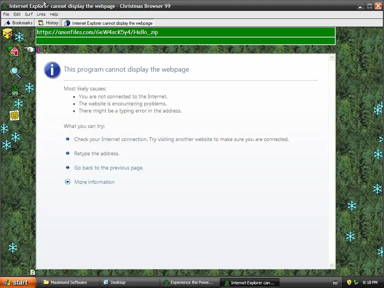
Task: Open the on-screen keyboard taskbar icon
Action: 335,283
